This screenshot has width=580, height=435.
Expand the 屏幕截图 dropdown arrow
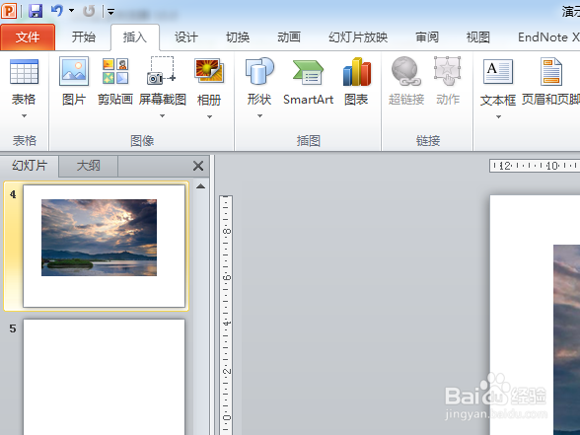(x=162, y=116)
